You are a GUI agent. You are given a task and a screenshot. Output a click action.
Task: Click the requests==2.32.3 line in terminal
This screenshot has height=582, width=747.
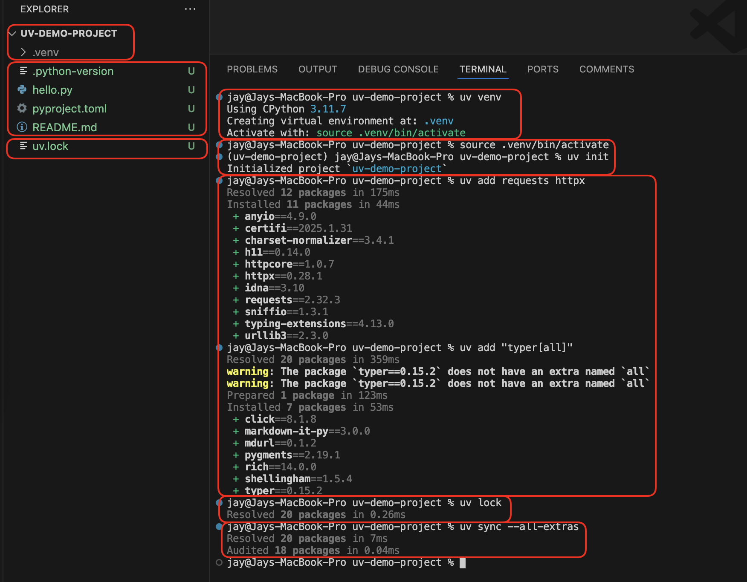click(287, 300)
